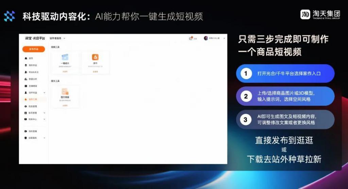Expand the bottom store-icon sidebar chevron

[x=45, y=138]
